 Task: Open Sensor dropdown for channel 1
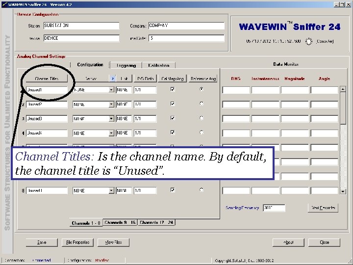111,90
